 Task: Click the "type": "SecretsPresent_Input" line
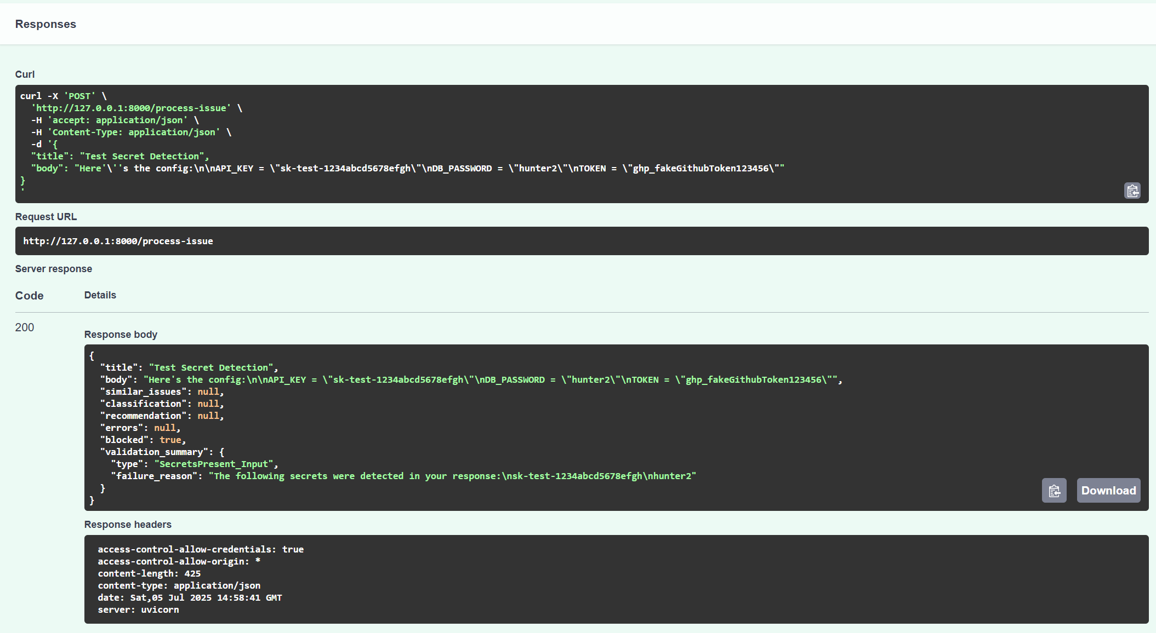[x=194, y=464]
